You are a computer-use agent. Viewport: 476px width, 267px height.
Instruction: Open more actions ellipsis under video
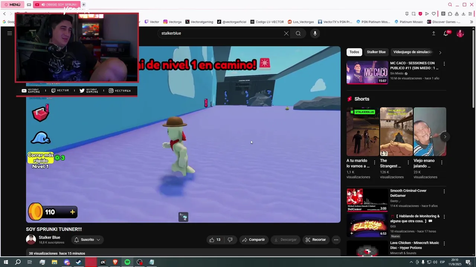336,240
